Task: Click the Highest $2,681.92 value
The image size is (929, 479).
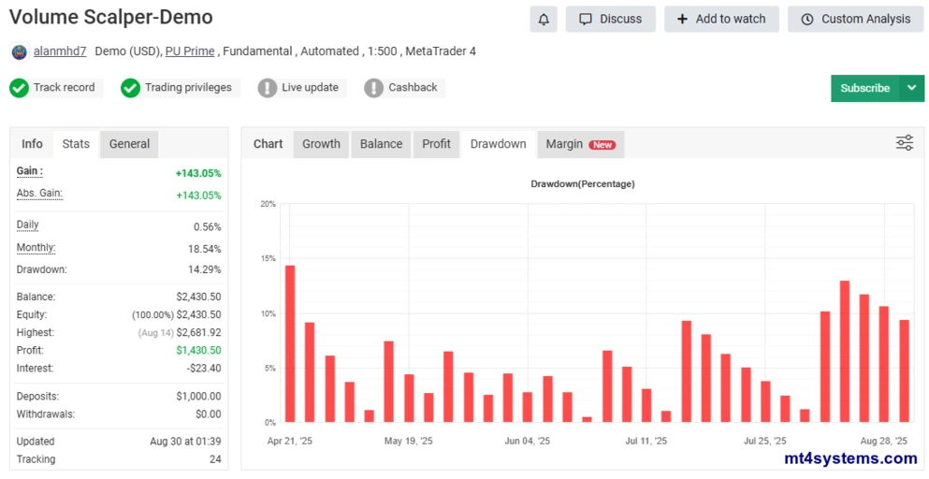Action: tap(198, 332)
